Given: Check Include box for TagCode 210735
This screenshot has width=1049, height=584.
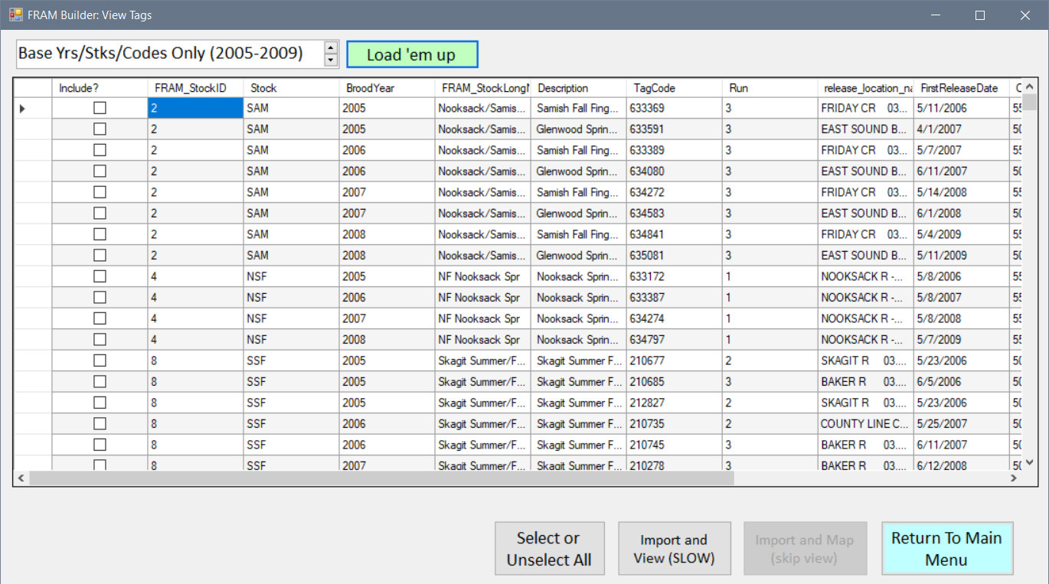Looking at the screenshot, I should 100,424.
